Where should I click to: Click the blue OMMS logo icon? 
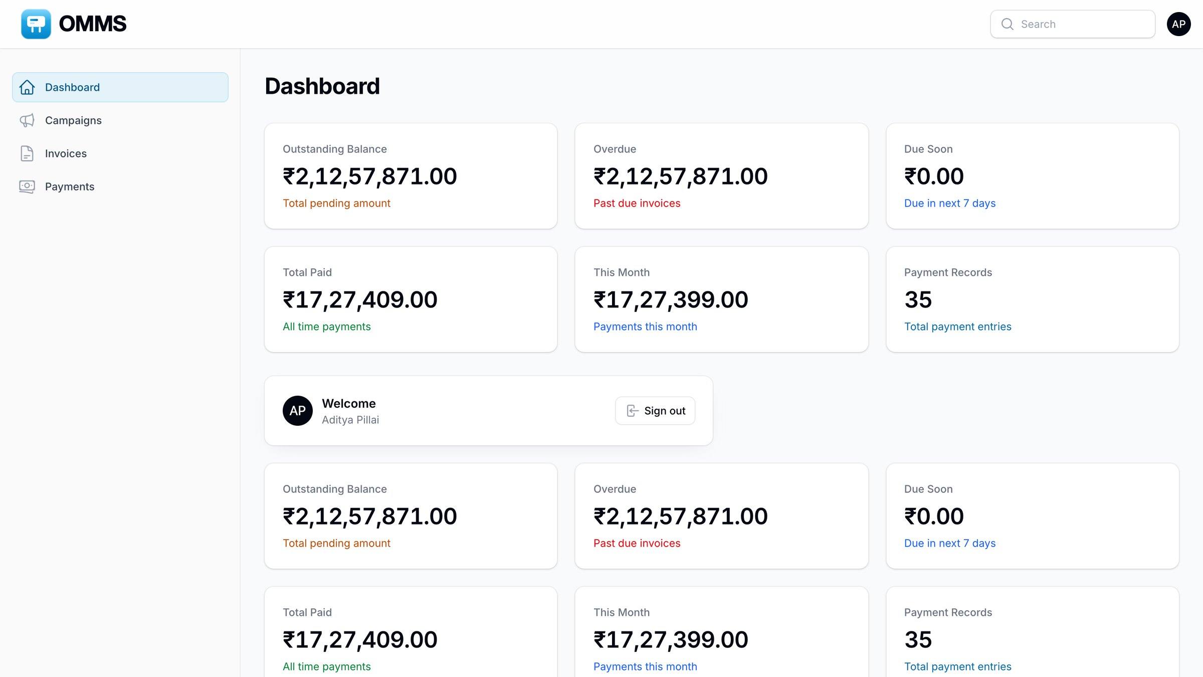(x=36, y=24)
